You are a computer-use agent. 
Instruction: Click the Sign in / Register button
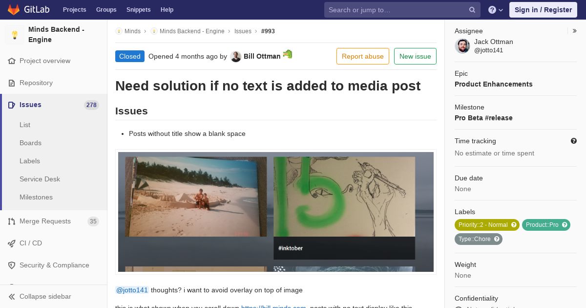coord(543,10)
